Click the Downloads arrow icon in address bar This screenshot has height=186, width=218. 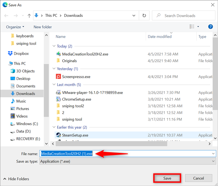(x=36, y=15)
